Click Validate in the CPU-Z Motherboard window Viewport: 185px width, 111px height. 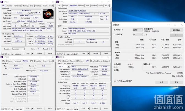pyautogui.click(x=95, y=53)
